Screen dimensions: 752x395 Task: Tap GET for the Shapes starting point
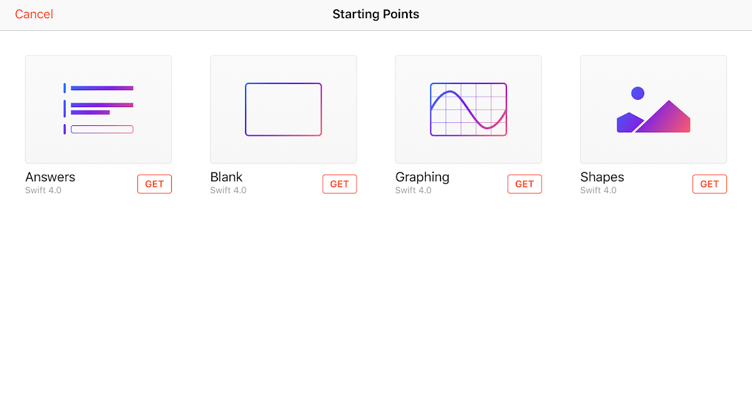pos(709,184)
